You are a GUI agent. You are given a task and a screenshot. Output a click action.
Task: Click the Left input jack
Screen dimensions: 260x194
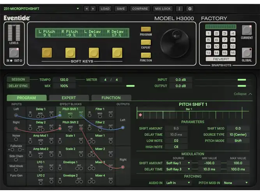click(x=16, y=115)
